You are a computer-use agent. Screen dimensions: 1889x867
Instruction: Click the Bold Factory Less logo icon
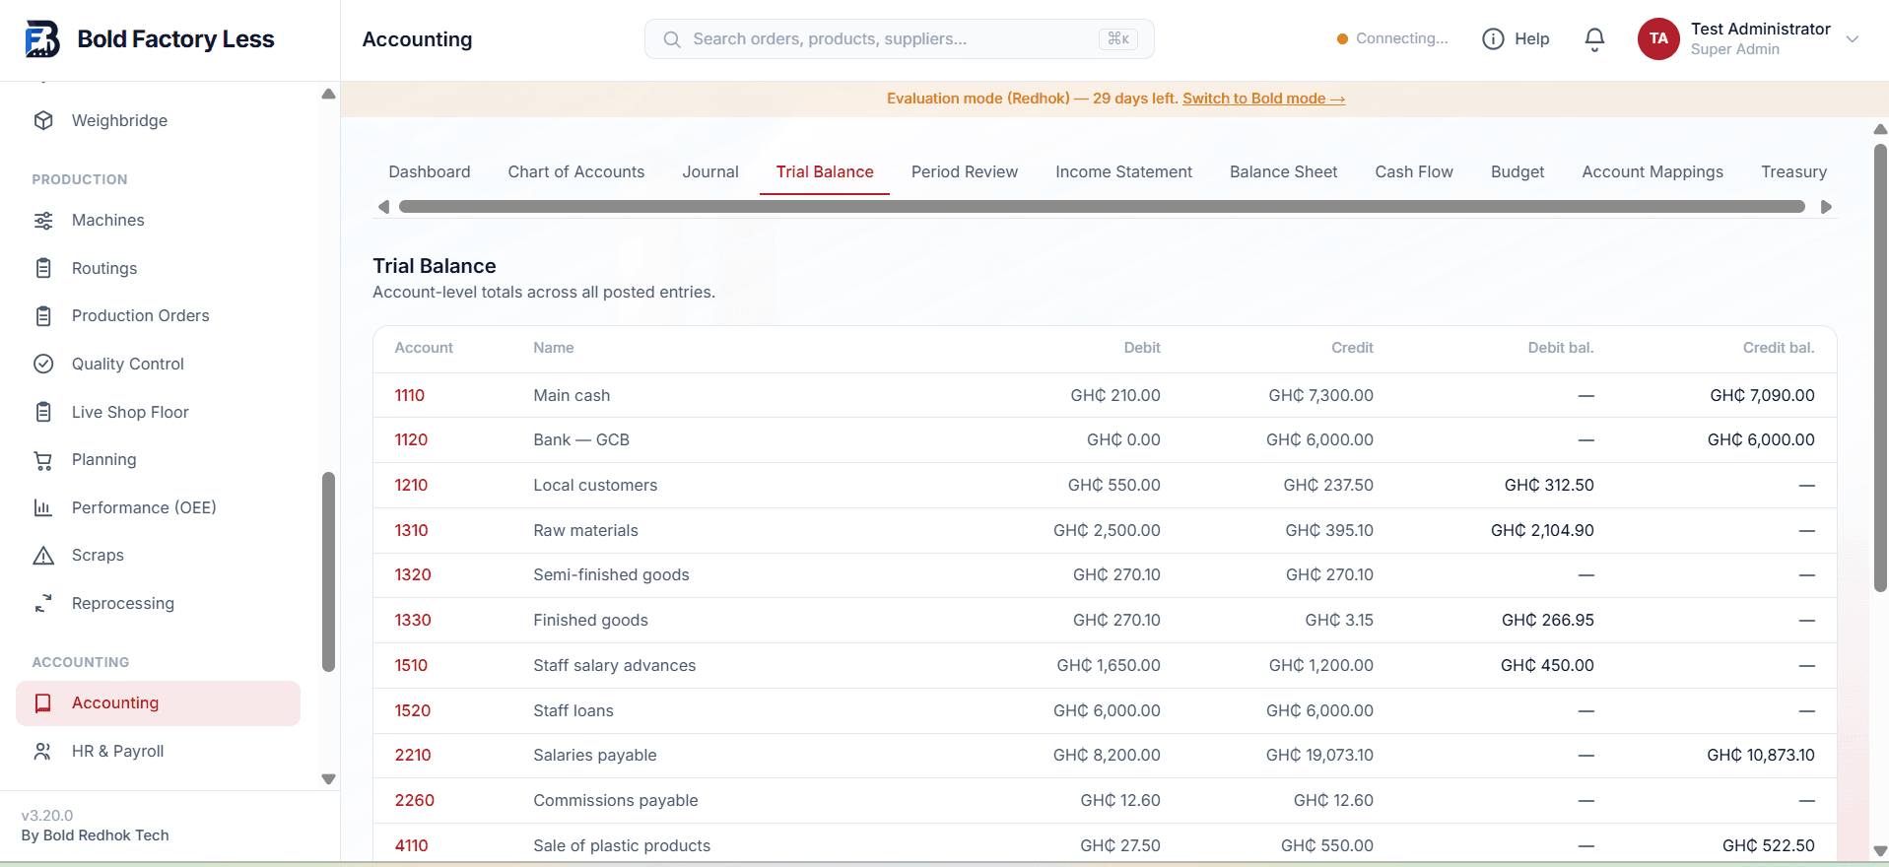42,39
